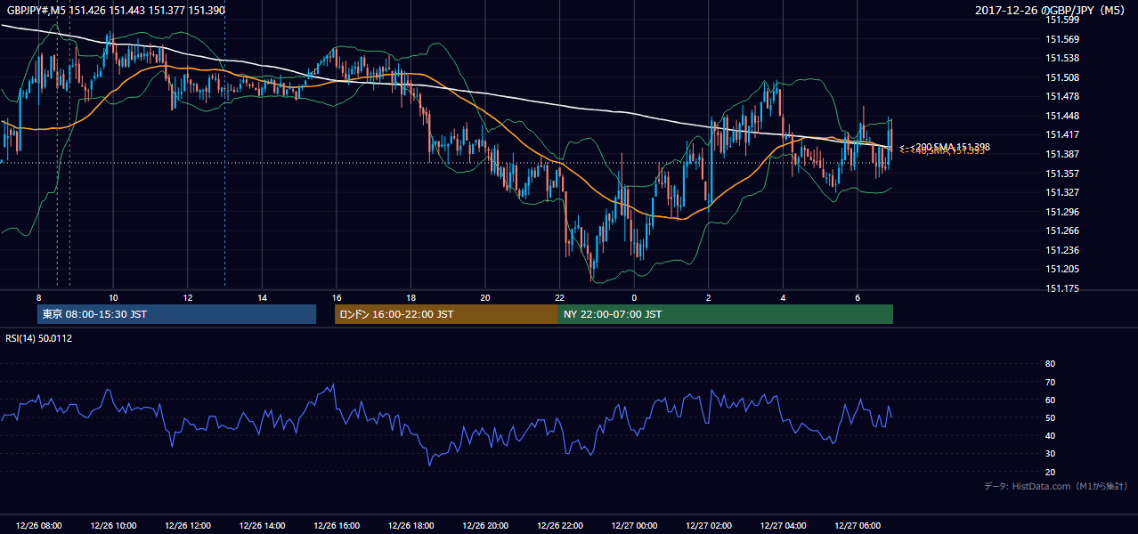
Task: Click hour tick 10 under the price chart
Action: coord(113,297)
